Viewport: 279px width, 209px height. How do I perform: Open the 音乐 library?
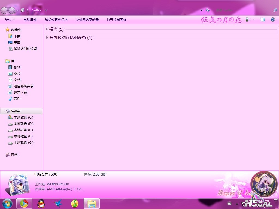(x=17, y=99)
